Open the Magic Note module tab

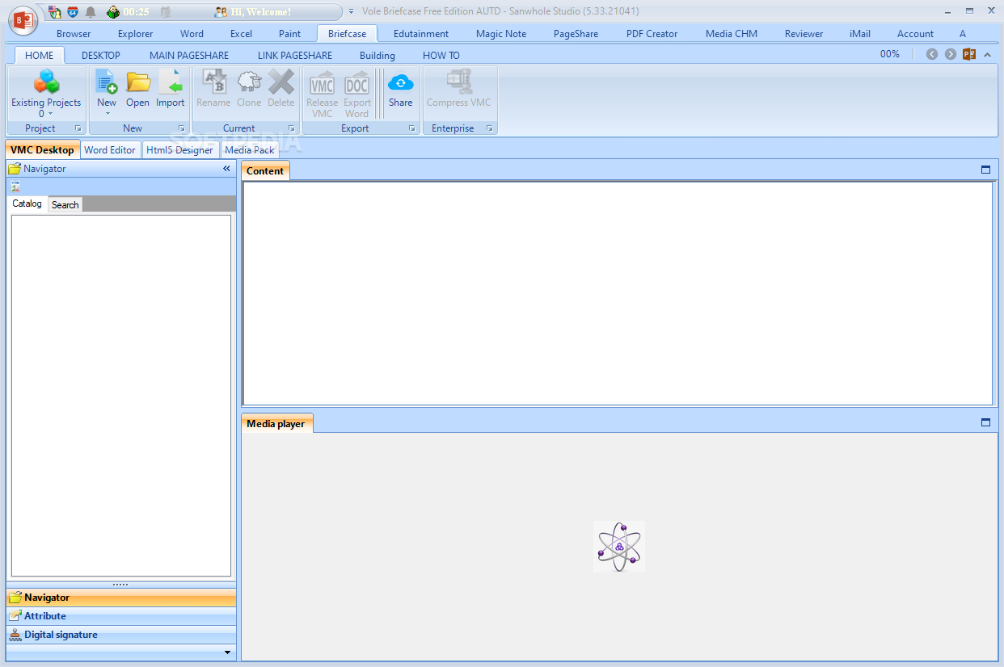tap(501, 34)
